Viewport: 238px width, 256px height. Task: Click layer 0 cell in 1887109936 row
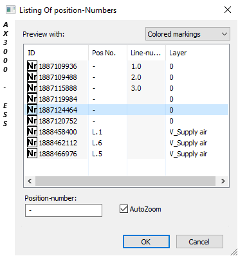pos(171,66)
